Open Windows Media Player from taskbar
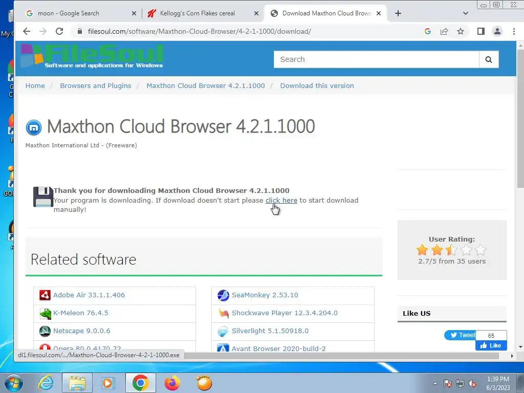The height and width of the screenshot is (393, 524). pos(107,383)
